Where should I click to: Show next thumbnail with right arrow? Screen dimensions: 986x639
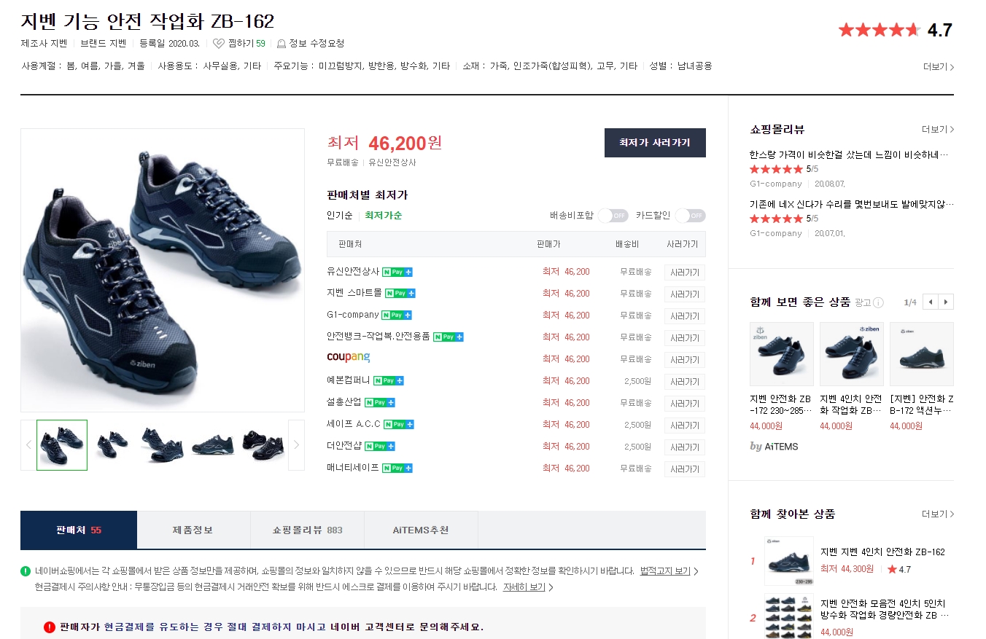click(x=296, y=445)
